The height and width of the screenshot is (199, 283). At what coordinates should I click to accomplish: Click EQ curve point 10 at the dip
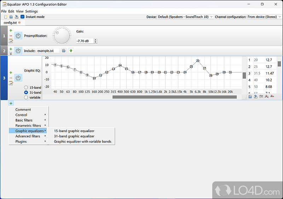94,78
